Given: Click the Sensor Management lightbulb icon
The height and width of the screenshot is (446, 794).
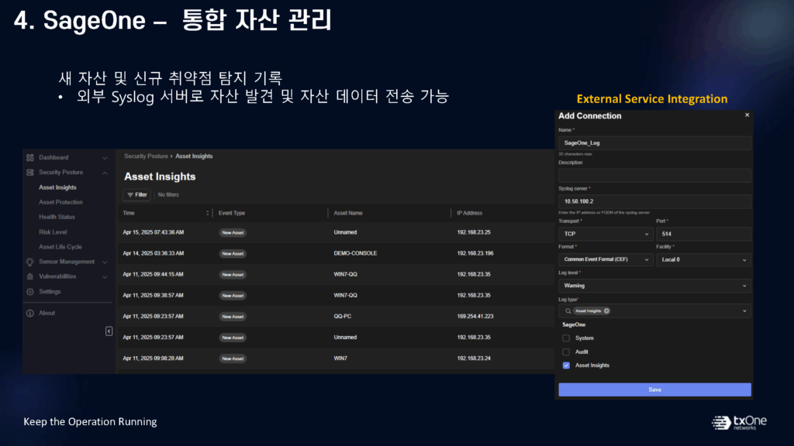Looking at the screenshot, I should [30, 262].
